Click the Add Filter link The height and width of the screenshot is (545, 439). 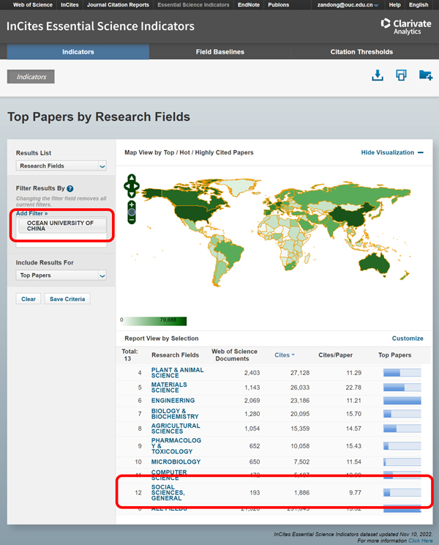click(31, 213)
